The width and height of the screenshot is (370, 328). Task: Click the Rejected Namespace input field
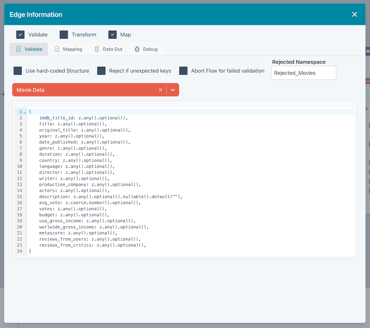pyautogui.click(x=303, y=73)
